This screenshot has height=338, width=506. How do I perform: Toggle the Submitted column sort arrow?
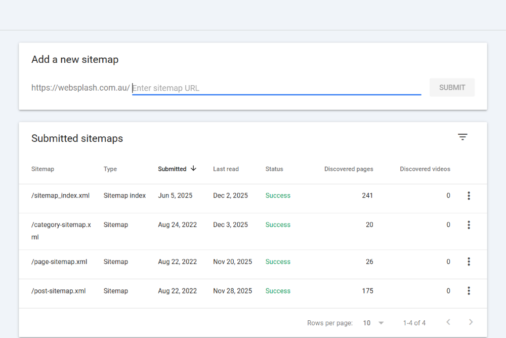[193, 168]
